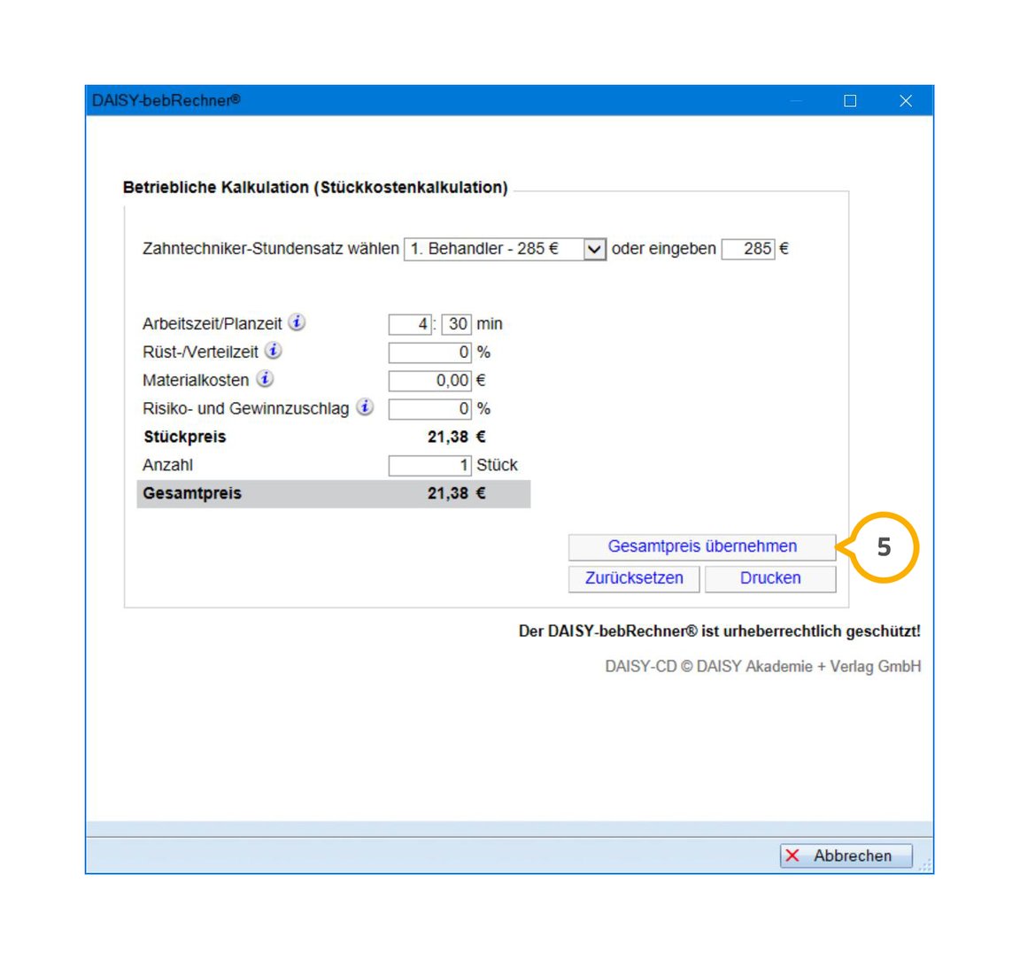Maximize the DAISY-bebRechner window
This screenshot has height=960, width=1020.
point(850,101)
